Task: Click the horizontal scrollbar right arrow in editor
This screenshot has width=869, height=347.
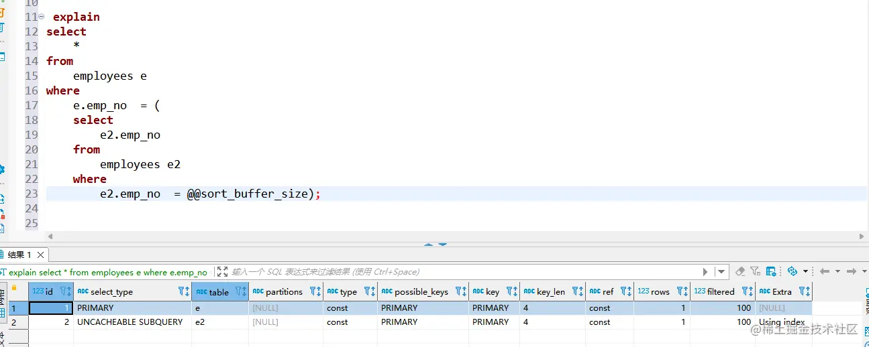Action: pyautogui.click(x=862, y=236)
